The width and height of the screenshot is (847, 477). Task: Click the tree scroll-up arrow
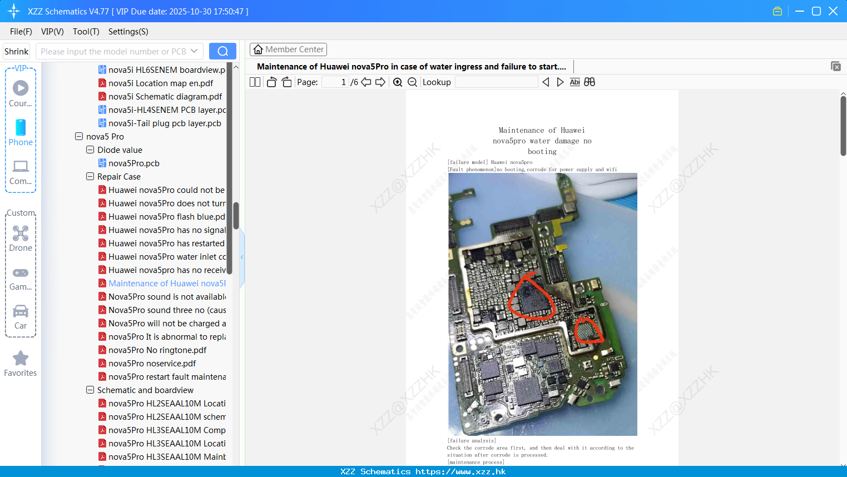tap(236, 67)
